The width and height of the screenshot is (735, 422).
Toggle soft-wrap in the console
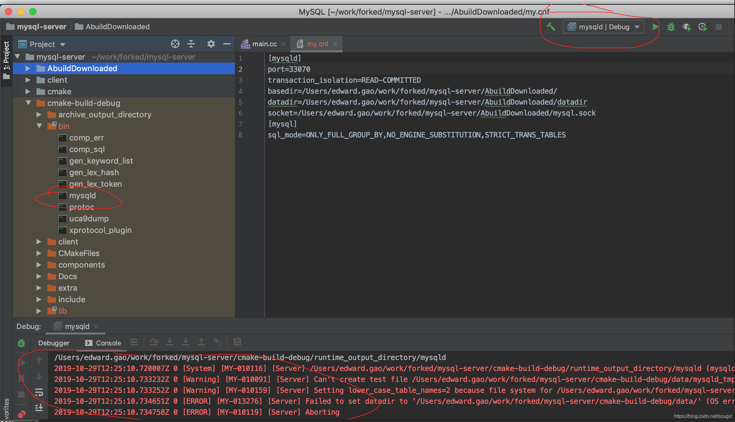point(39,393)
